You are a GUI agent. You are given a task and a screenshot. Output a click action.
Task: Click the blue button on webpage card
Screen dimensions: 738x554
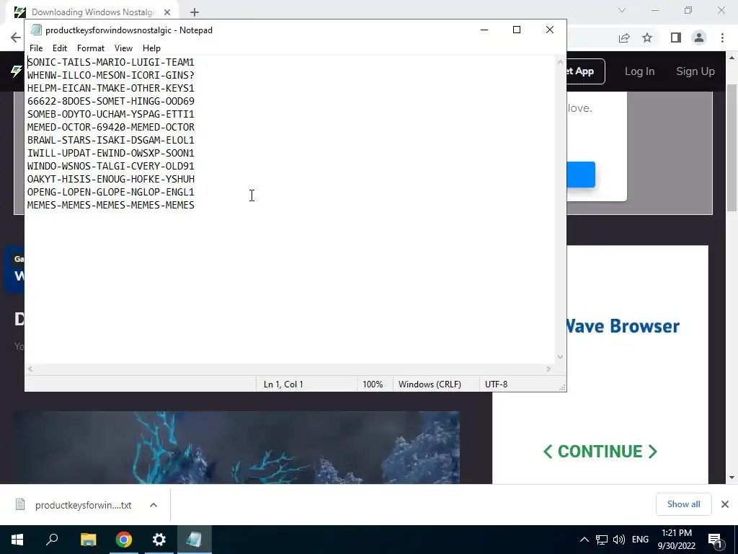(581, 175)
